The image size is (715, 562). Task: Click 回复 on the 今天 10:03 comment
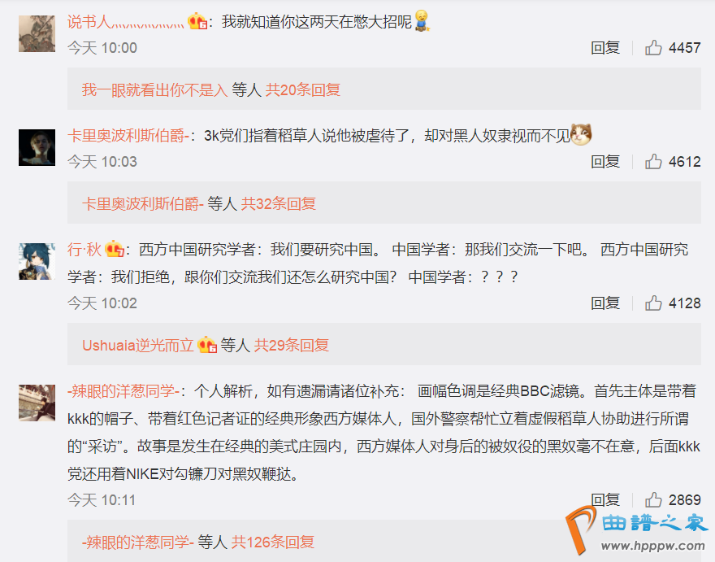(x=605, y=162)
